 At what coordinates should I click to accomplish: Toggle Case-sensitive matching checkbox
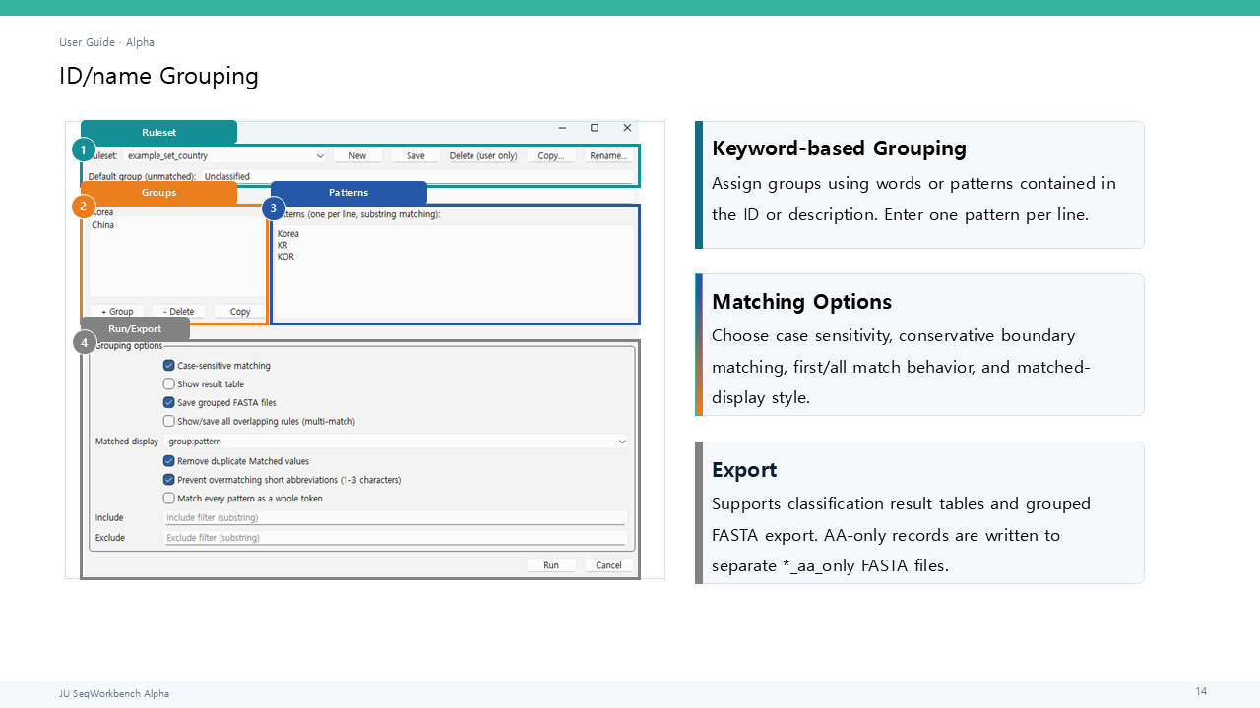(x=169, y=365)
